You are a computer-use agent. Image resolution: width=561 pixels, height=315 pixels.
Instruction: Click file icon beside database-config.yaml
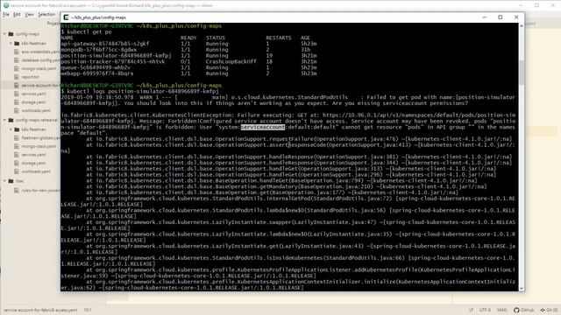coord(17,60)
